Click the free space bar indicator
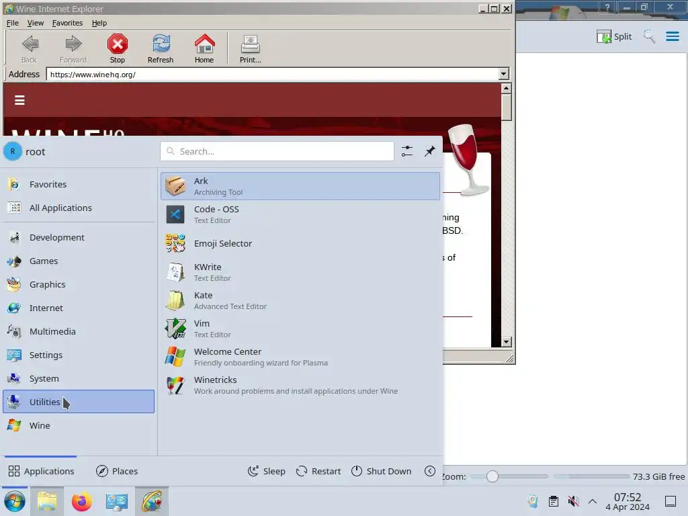This screenshot has height=516, width=688. 591,476
